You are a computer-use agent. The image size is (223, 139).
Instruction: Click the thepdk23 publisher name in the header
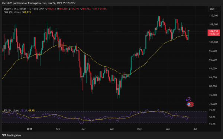tap(7, 3)
